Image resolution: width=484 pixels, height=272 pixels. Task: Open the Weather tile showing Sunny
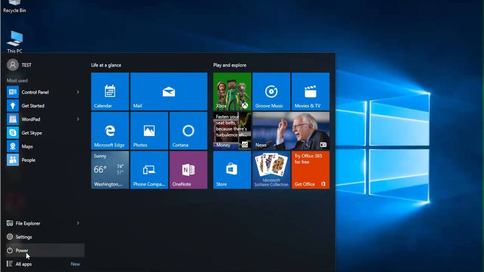(110, 170)
